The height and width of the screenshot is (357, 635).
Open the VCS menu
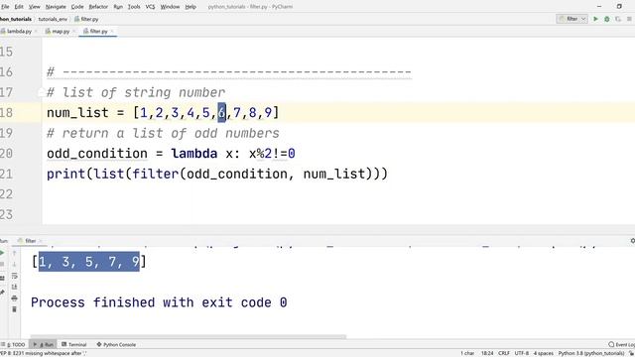[x=150, y=7]
